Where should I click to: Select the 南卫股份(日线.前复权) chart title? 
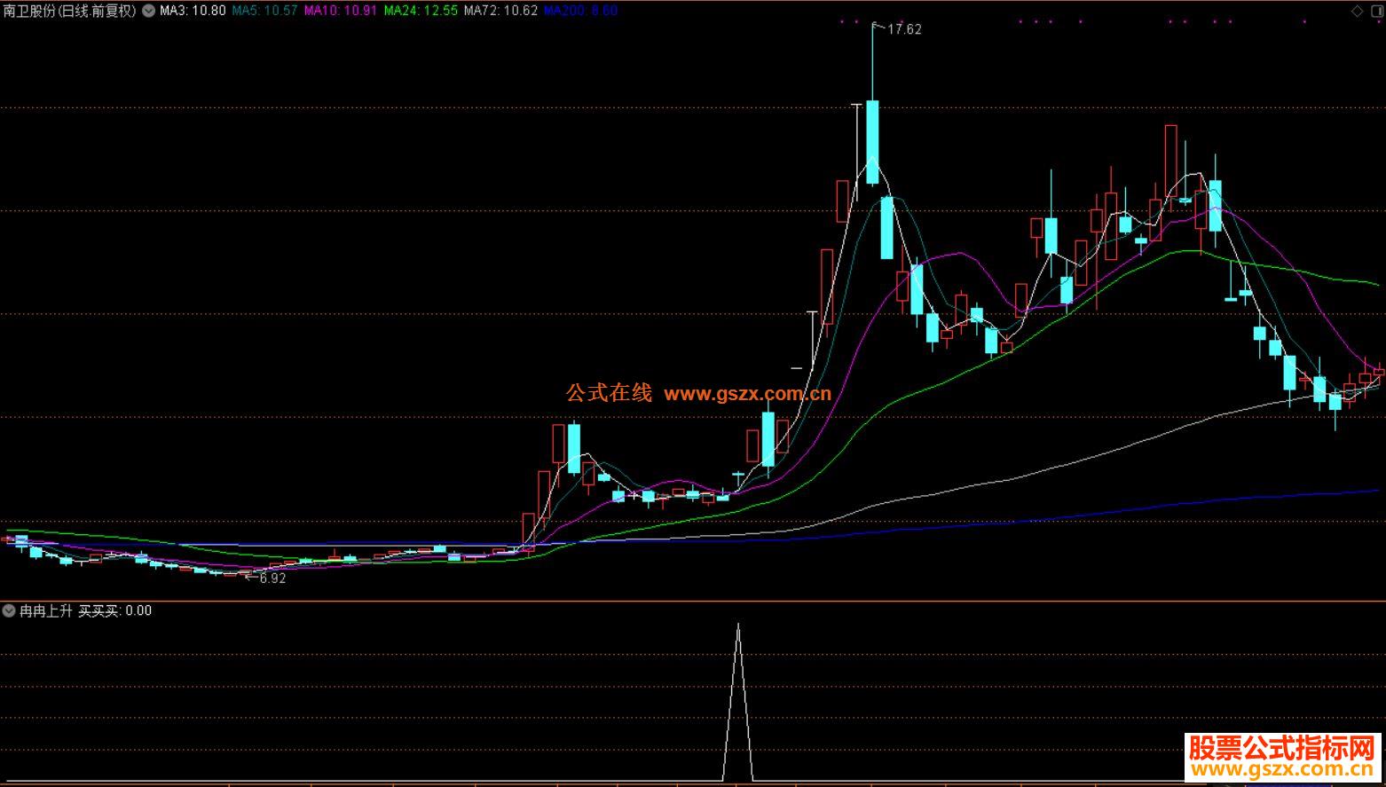click(x=70, y=11)
